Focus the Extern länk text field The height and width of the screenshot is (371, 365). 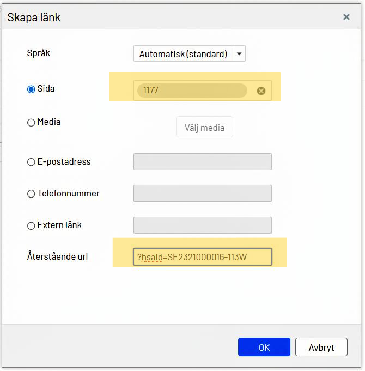tap(202, 225)
